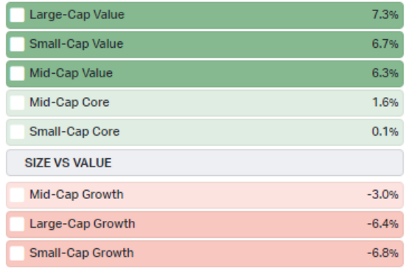Check the Large-Cap Value checkbox
This screenshot has height=271, width=409.
coord(17,15)
